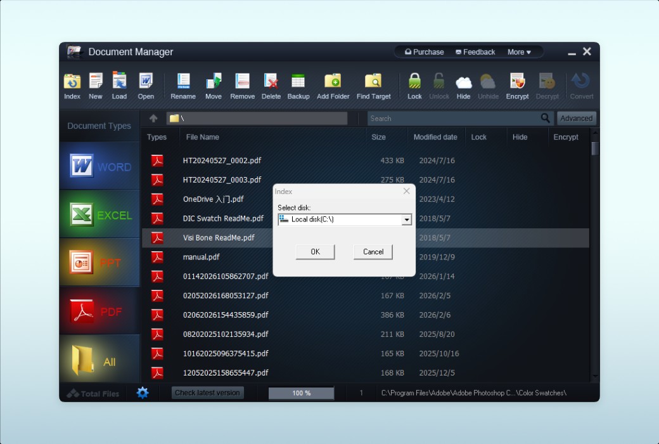Expand the Select disk dropdown

coord(406,219)
